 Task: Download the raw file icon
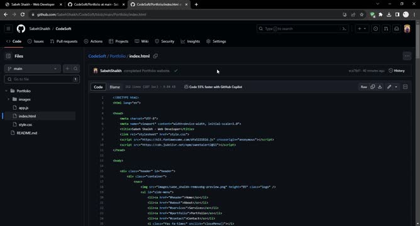[x=380, y=87]
